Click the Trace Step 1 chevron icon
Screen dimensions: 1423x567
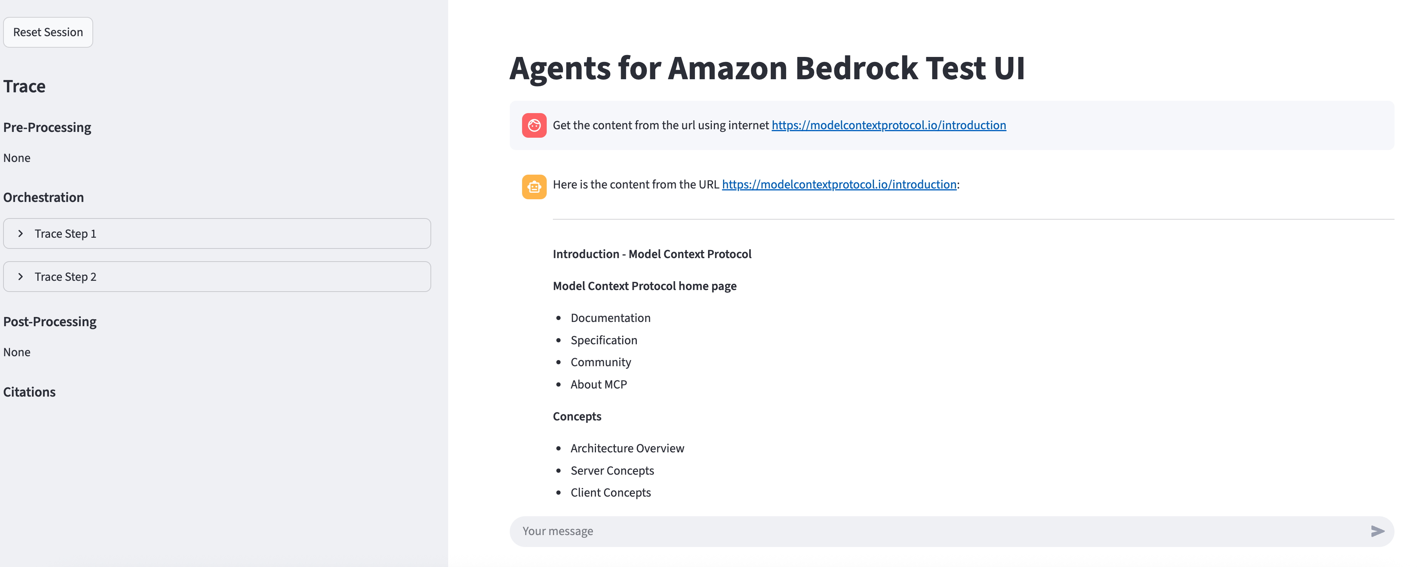click(x=20, y=233)
